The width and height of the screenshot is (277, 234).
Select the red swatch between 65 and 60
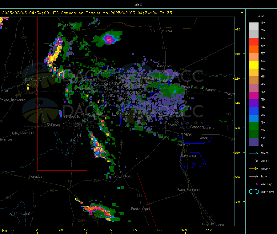pos(254,42)
